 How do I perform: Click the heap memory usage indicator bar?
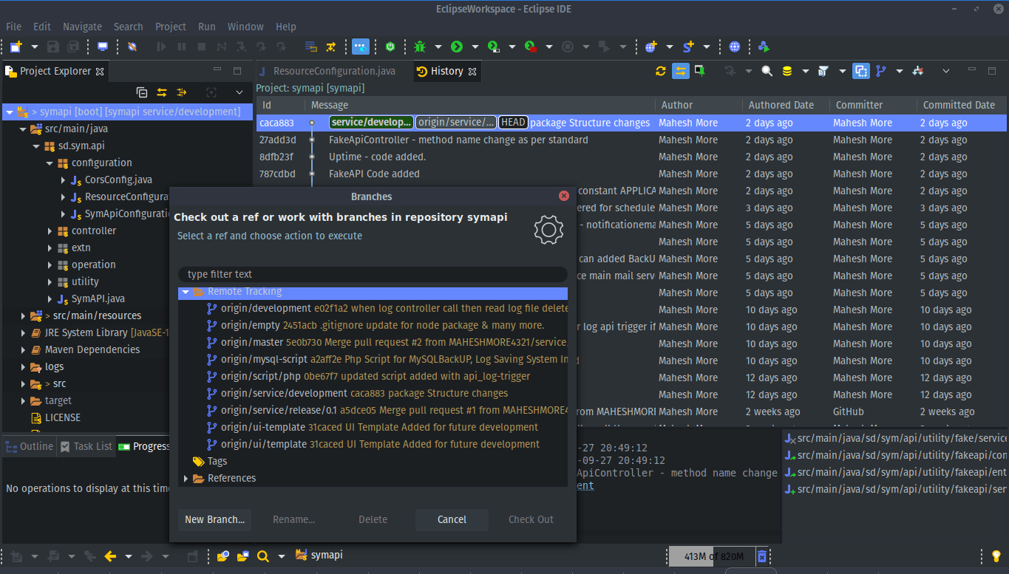[711, 556]
